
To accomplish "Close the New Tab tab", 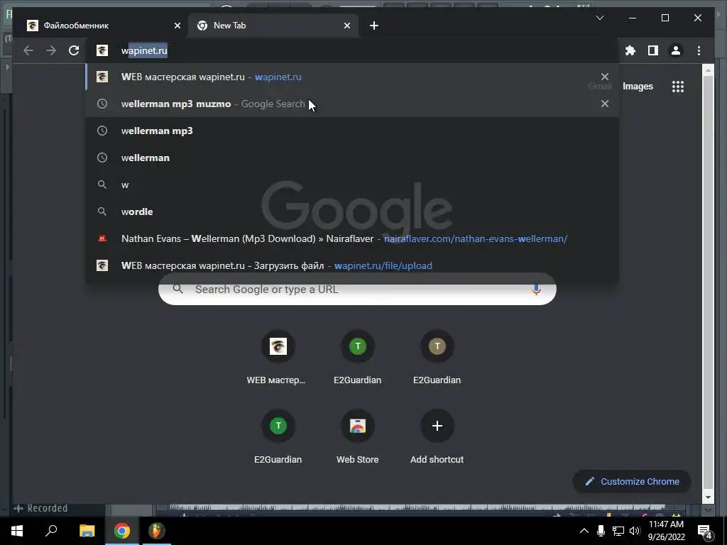I will tap(346, 26).
